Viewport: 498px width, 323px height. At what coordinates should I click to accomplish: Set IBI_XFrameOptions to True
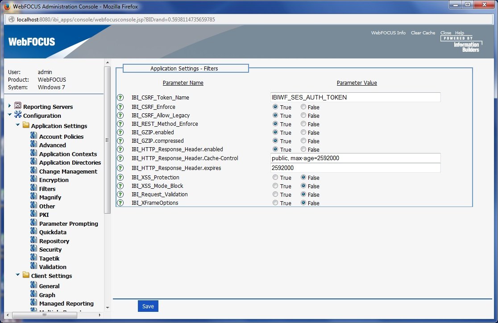coord(275,203)
